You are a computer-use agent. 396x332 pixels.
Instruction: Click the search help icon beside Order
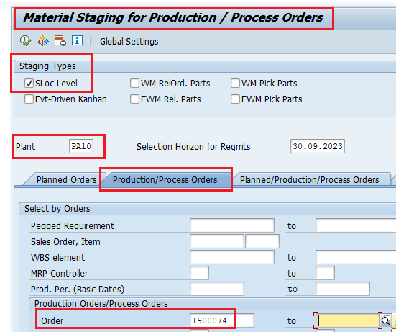385,320
